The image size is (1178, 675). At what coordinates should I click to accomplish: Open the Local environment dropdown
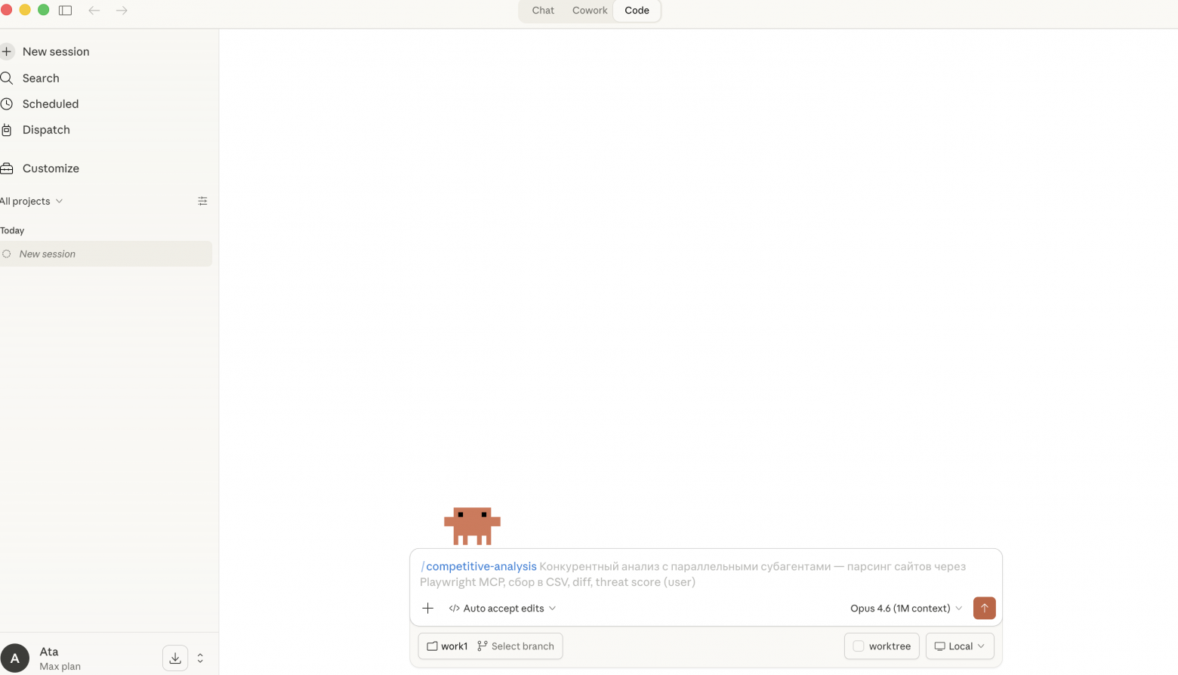pos(959,646)
